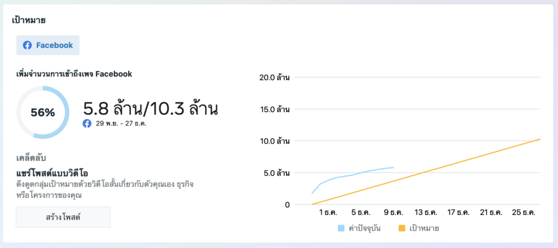Screen dimensions: 558x248
Task: Click the ค่าปัจจุบัน legend label
Action: coord(365,228)
